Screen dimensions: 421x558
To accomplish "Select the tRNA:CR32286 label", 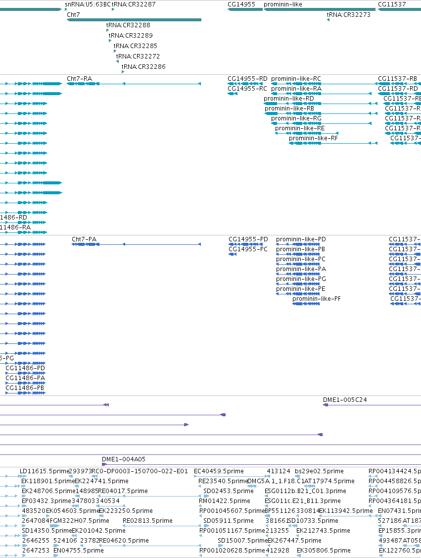I will tap(143, 66).
